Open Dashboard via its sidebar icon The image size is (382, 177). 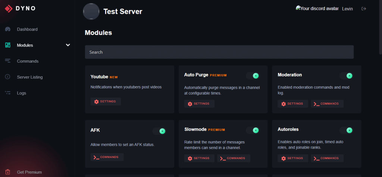point(7,29)
